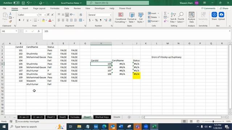Apply red font color

pos(50,20)
